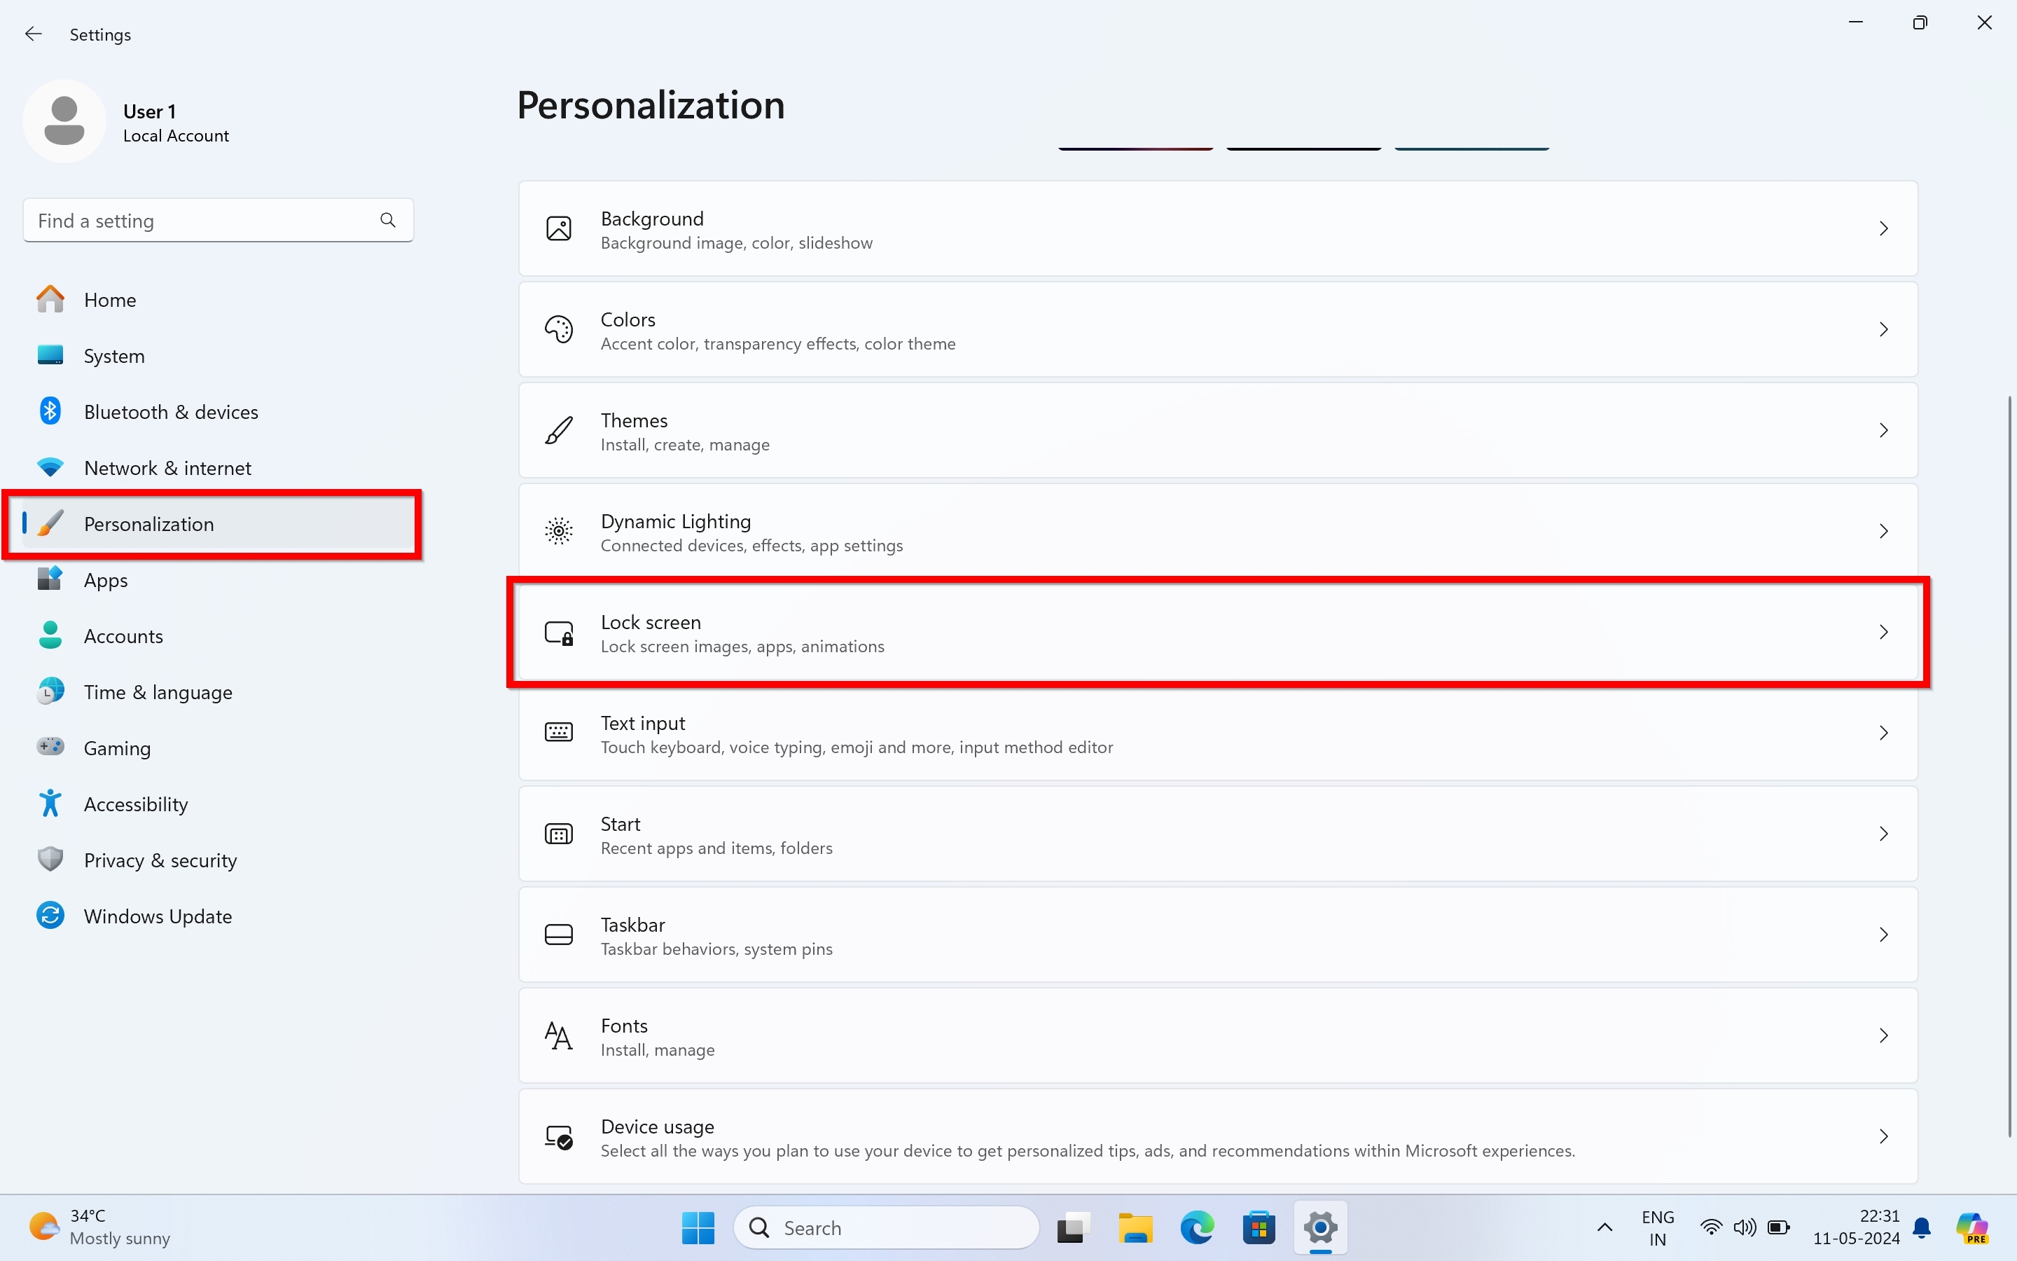Expand the Start settings chevron
Image resolution: width=2017 pixels, height=1261 pixels.
(x=1883, y=834)
